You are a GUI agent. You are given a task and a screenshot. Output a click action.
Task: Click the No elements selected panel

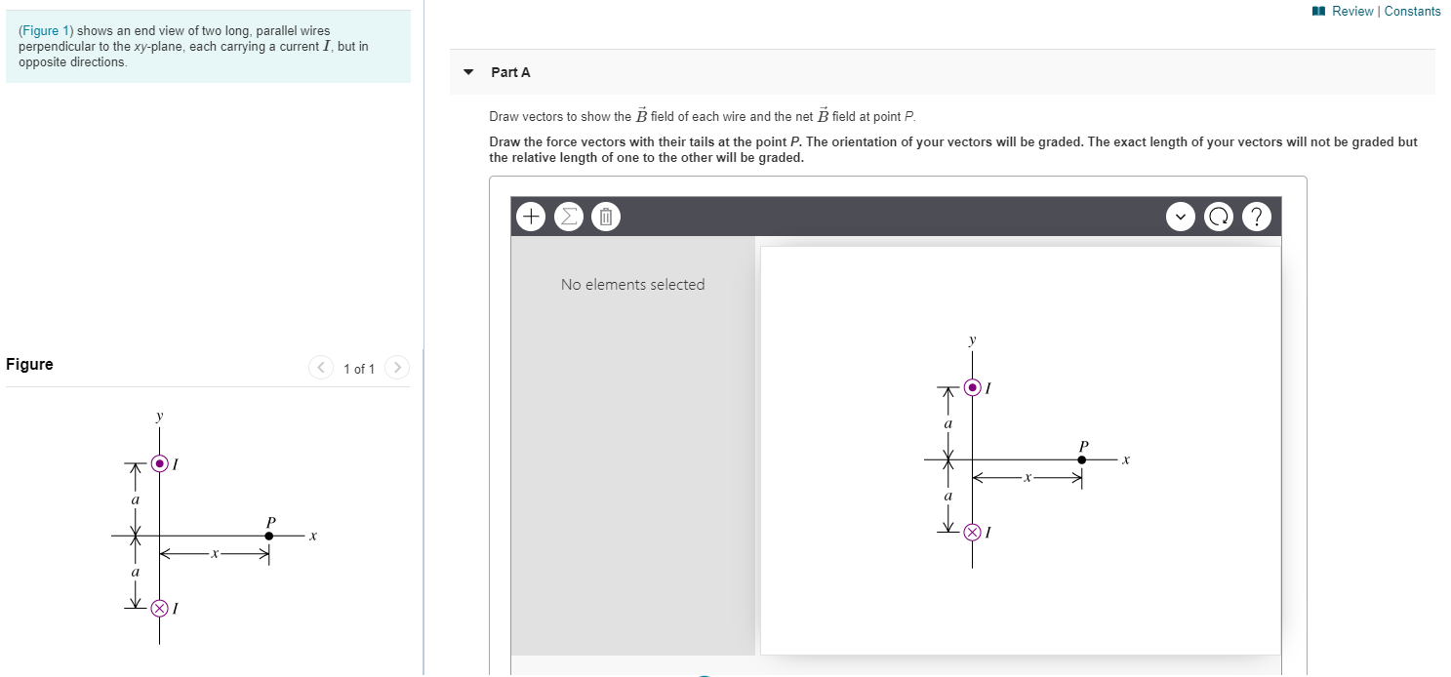click(x=632, y=284)
